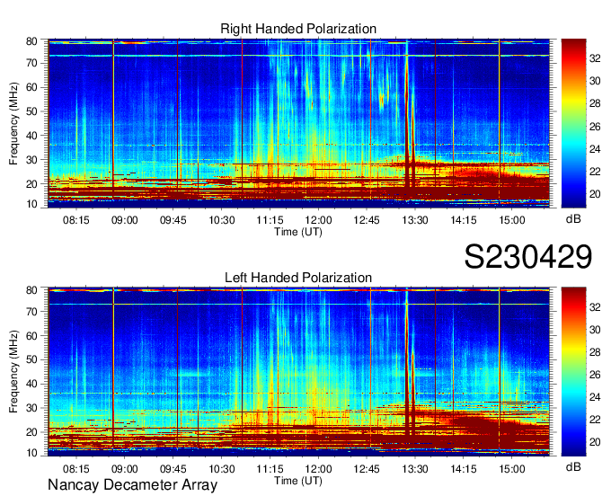
Task: Click "Frequency (MHz)" axis label of Left Handed plot
Action: coord(13,372)
